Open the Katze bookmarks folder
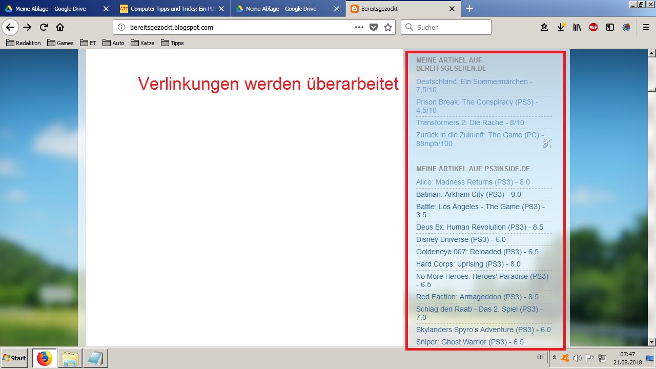Viewport: 656px width, 369px height. coord(142,43)
